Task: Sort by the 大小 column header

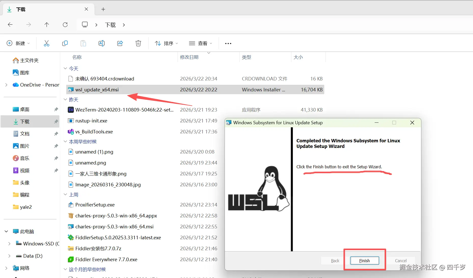Action: pyautogui.click(x=298, y=57)
